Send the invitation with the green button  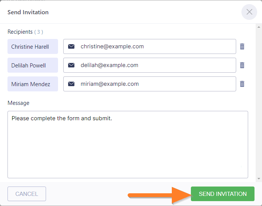(x=223, y=194)
